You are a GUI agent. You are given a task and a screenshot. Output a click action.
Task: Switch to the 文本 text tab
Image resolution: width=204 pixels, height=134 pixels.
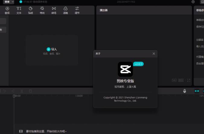click(19, 10)
